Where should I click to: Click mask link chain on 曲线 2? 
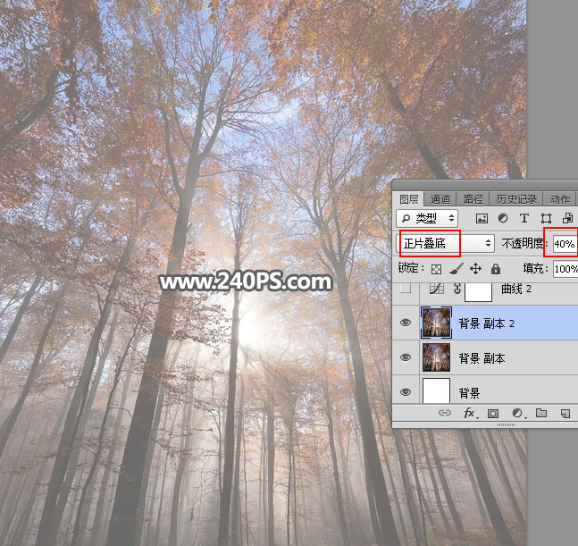click(457, 289)
